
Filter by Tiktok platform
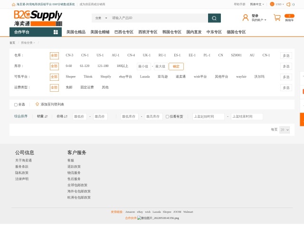88,76
